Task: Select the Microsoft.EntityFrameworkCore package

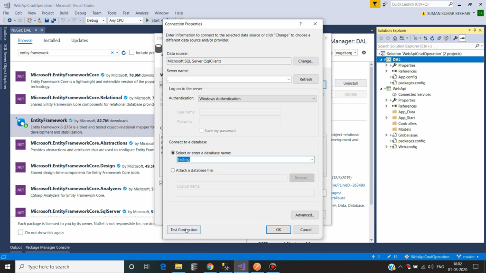Action: tap(83, 81)
